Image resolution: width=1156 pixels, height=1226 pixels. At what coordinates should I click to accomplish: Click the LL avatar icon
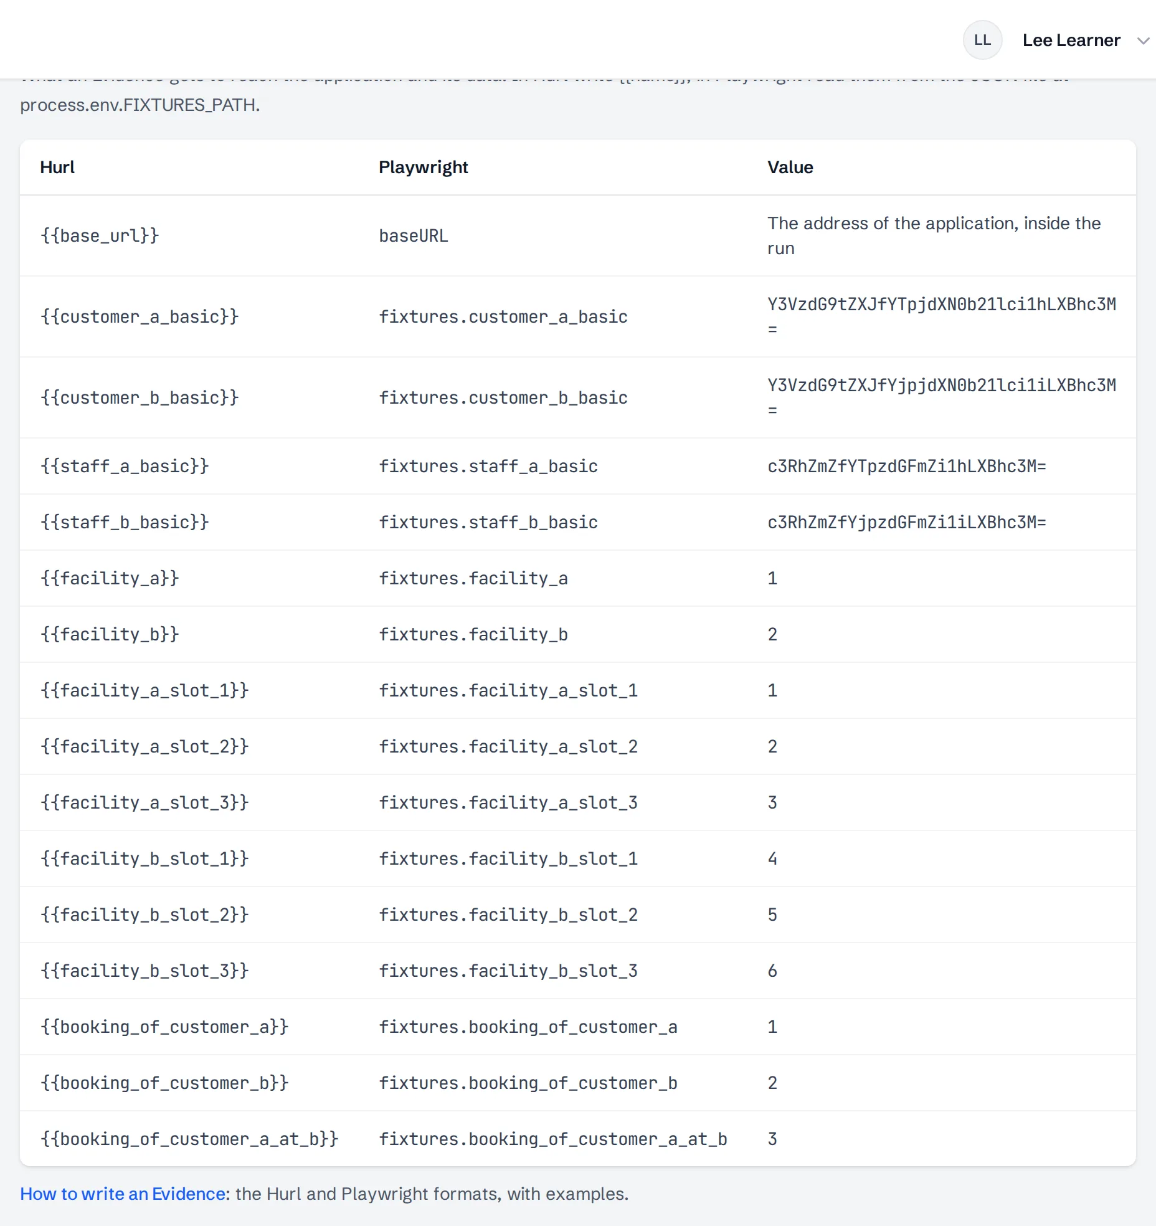coord(982,40)
